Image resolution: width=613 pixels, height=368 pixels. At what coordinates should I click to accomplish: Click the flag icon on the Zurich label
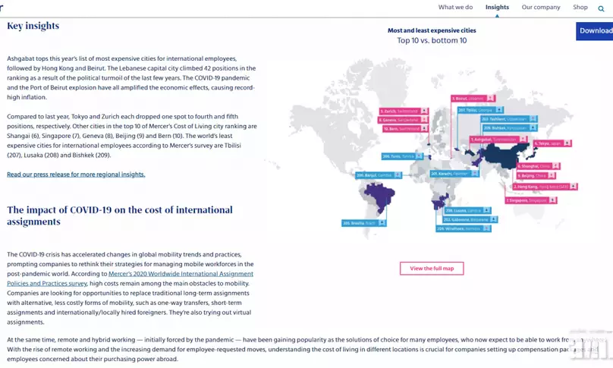coord(424,111)
